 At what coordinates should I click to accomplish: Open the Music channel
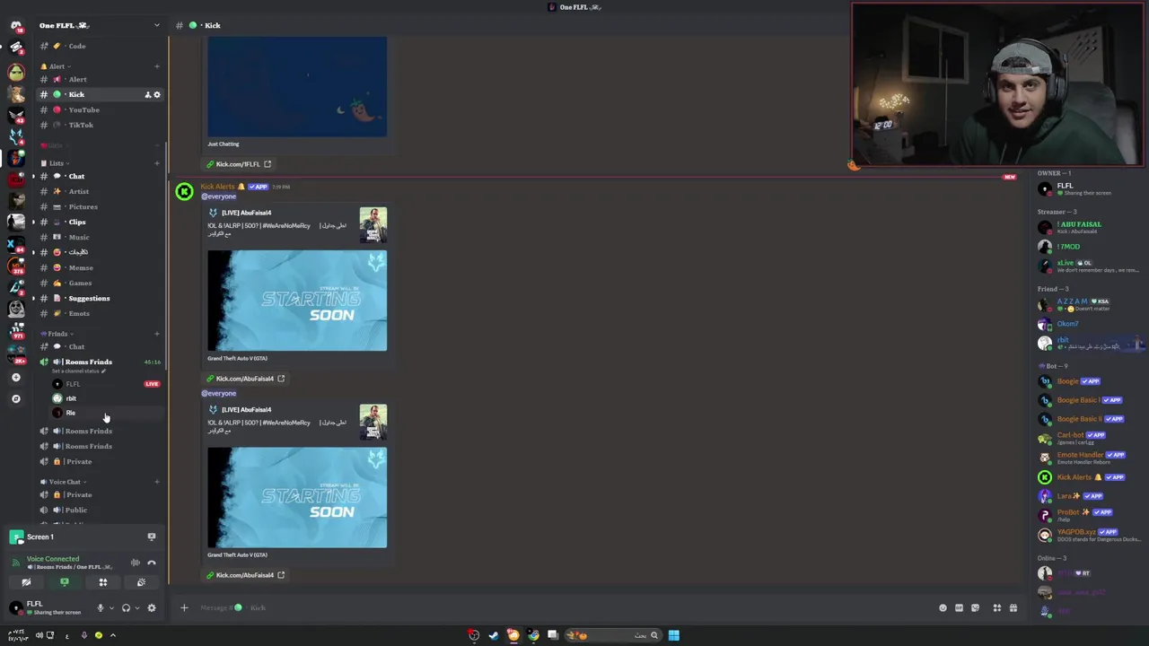click(99, 237)
